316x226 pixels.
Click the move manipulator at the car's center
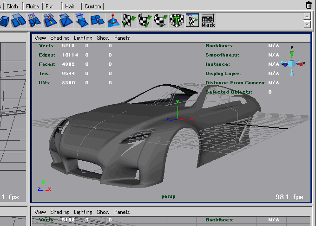point(177,119)
